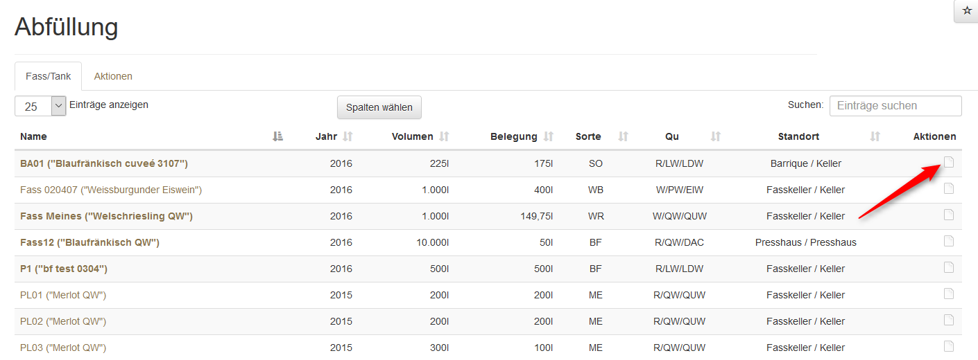Viewport: 978px width, 360px height.
Task: Focus the Einträge suchen search field
Action: pos(895,106)
